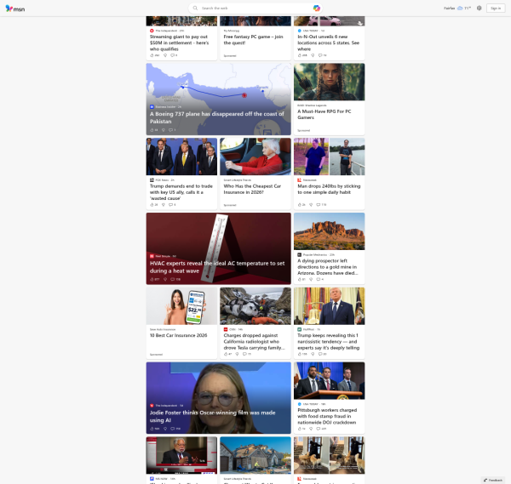Like the dying prospector gold mine story
This screenshot has height=484, width=511.
click(300, 279)
